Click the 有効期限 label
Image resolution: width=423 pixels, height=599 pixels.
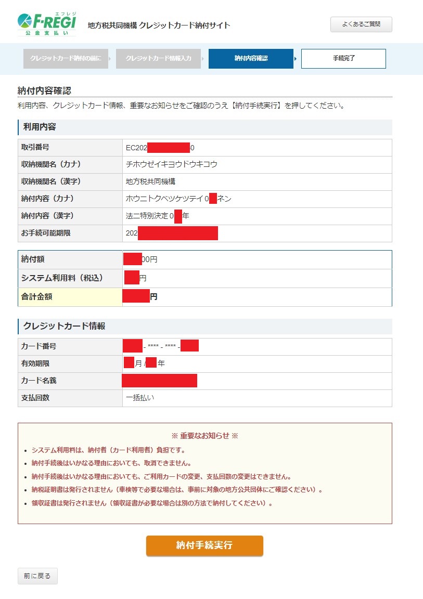click(35, 363)
